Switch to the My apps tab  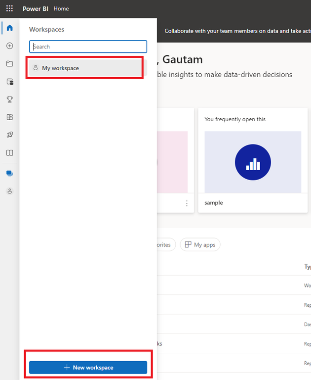pos(200,244)
